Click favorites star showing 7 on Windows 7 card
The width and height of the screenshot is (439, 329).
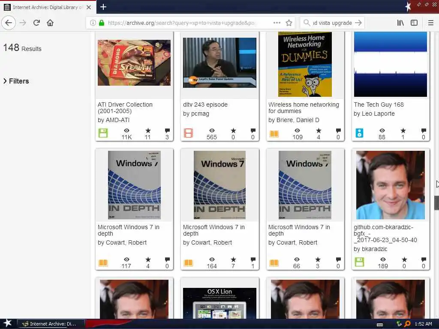(233, 260)
